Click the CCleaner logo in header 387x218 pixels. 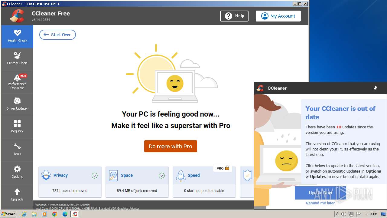coord(17,16)
